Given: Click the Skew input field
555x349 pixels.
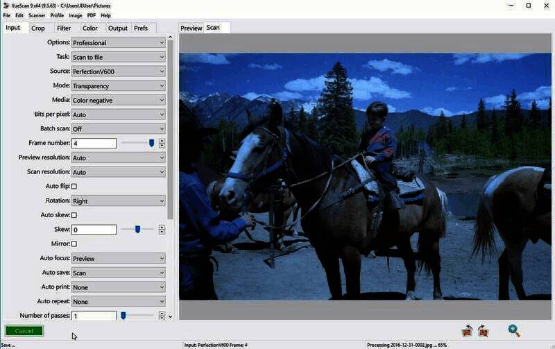Looking at the screenshot, I should 94,230.
